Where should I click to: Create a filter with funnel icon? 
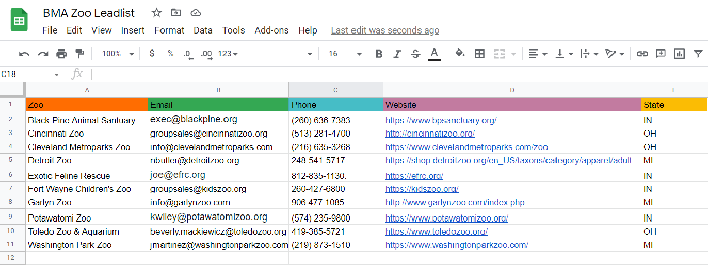point(698,54)
